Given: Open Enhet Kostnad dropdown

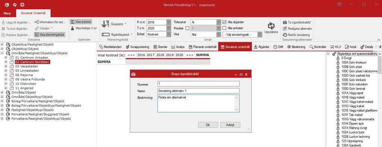Looking at the screenshot, I should click(x=169, y=35).
